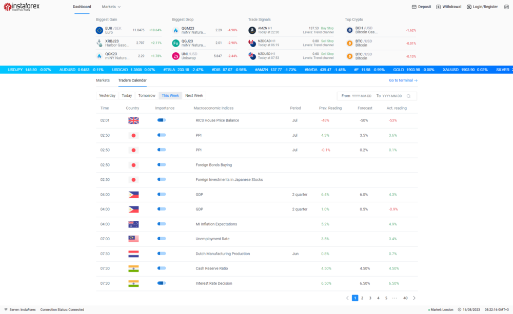Switch to the Markets tab

tap(103, 80)
